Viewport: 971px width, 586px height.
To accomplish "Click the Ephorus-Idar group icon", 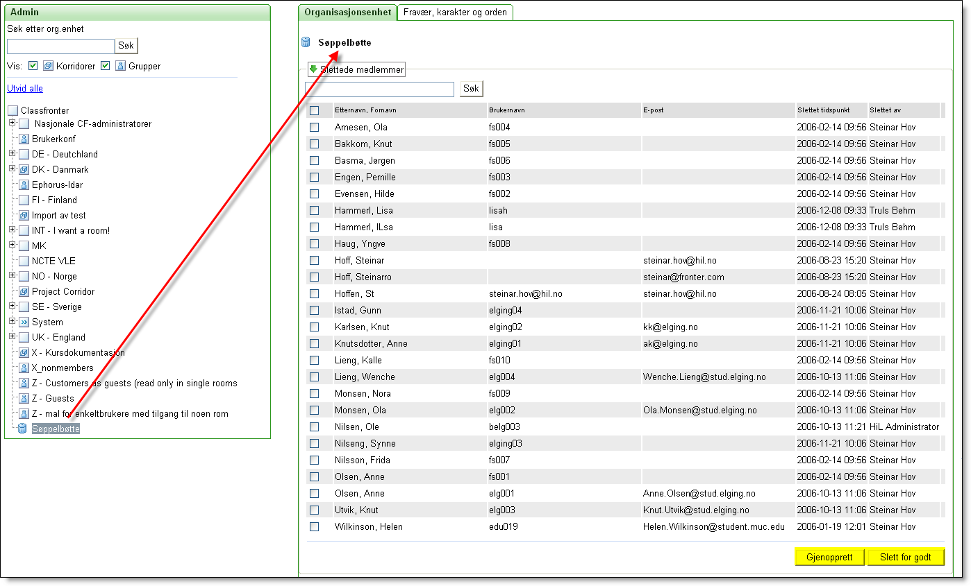I will tap(24, 184).
